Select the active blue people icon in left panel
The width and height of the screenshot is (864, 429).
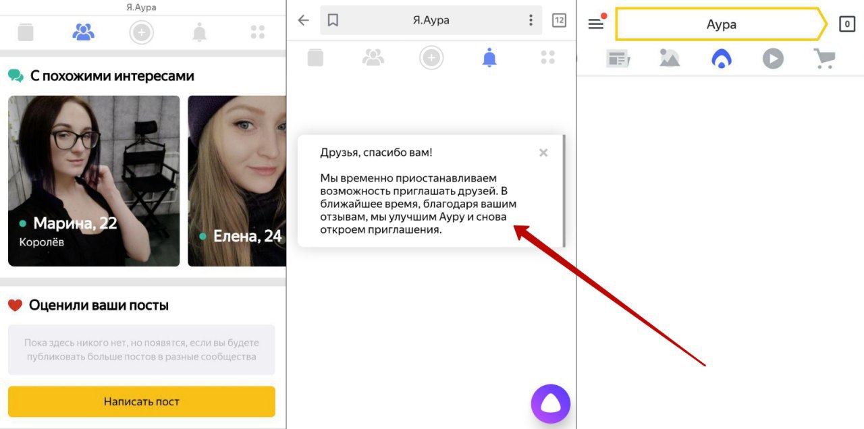coord(84,32)
